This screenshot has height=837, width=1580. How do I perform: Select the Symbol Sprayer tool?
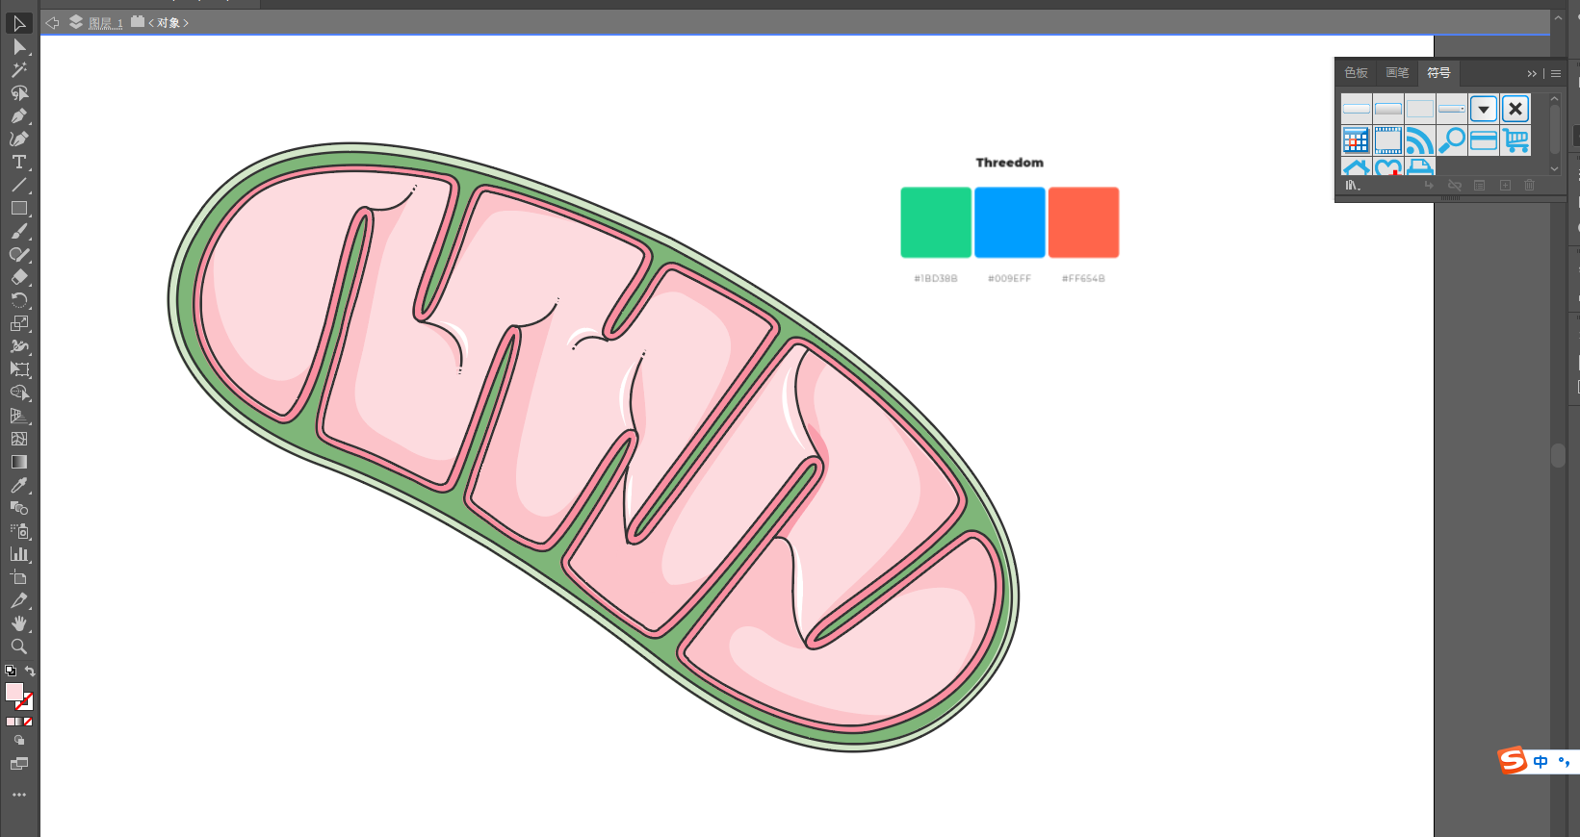pos(19,531)
